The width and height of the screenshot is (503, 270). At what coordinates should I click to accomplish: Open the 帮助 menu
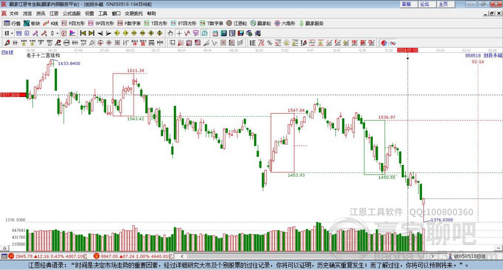click(151, 13)
